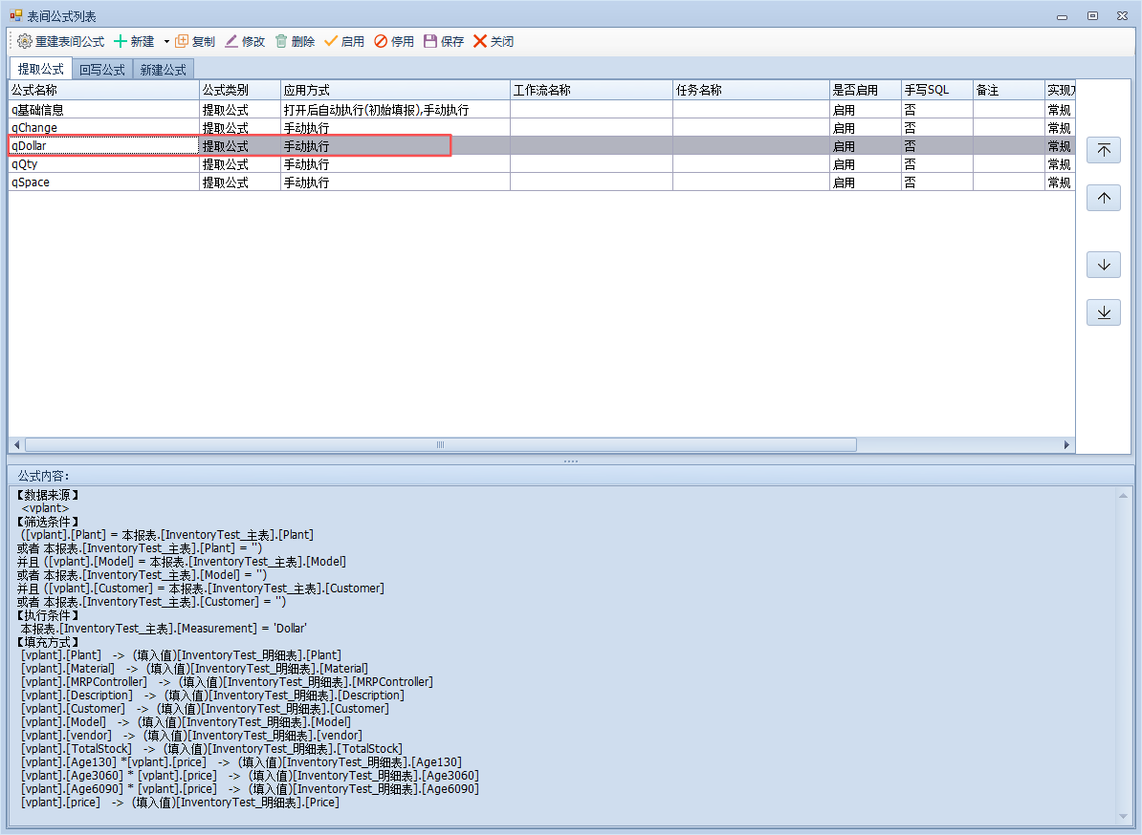Click the 应用方式 column header
This screenshot has height=835, width=1142.
(395, 90)
